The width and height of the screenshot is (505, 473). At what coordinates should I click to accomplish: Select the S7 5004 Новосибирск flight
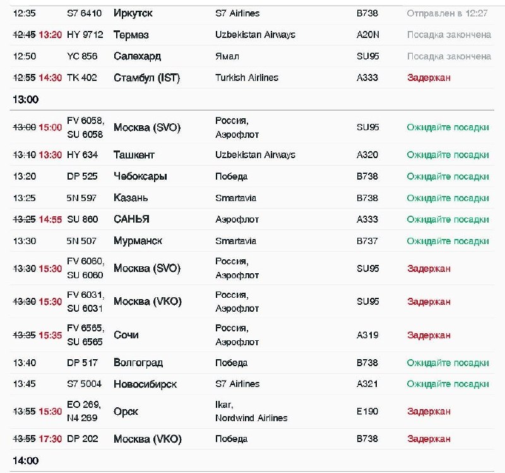tap(252, 384)
